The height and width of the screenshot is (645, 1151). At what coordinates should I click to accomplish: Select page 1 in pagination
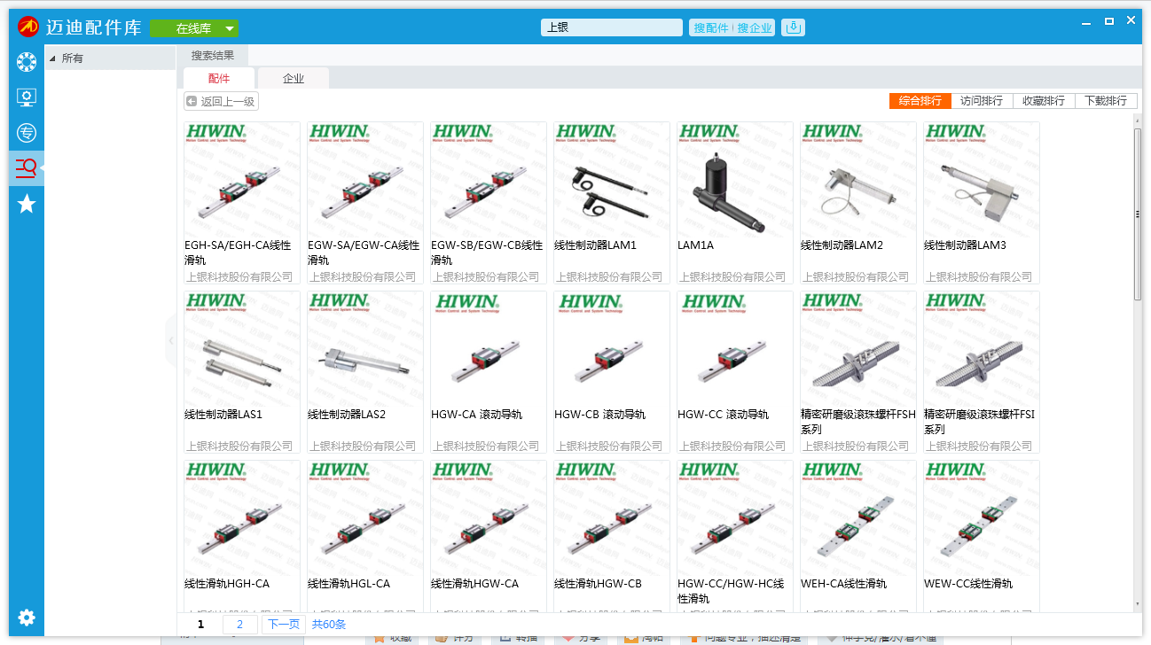coord(201,625)
